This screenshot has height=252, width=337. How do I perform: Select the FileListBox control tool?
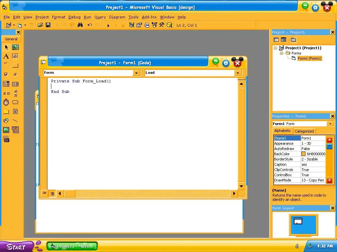click(15, 112)
